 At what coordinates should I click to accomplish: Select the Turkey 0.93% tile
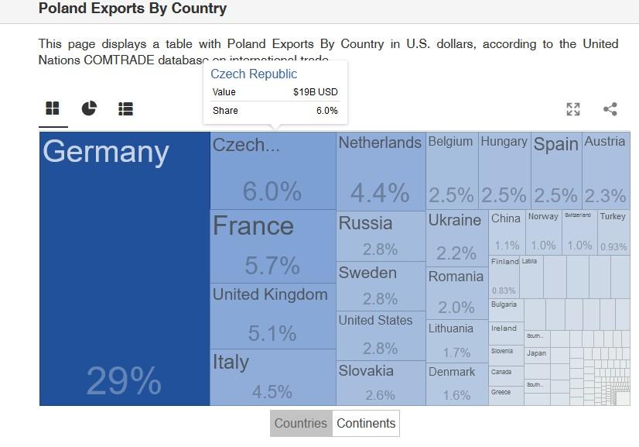click(x=613, y=232)
